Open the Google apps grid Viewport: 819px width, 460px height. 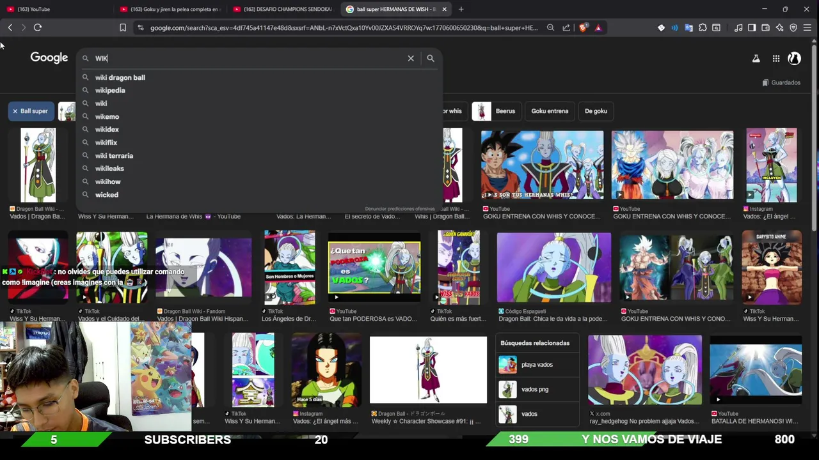point(776,58)
